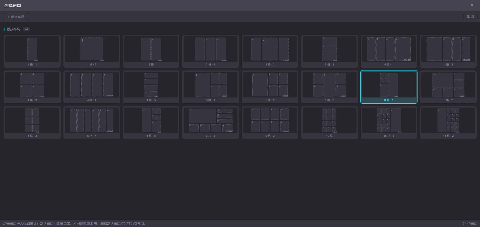Click the 新增布局 button
480x227 pixels.
coord(15,17)
